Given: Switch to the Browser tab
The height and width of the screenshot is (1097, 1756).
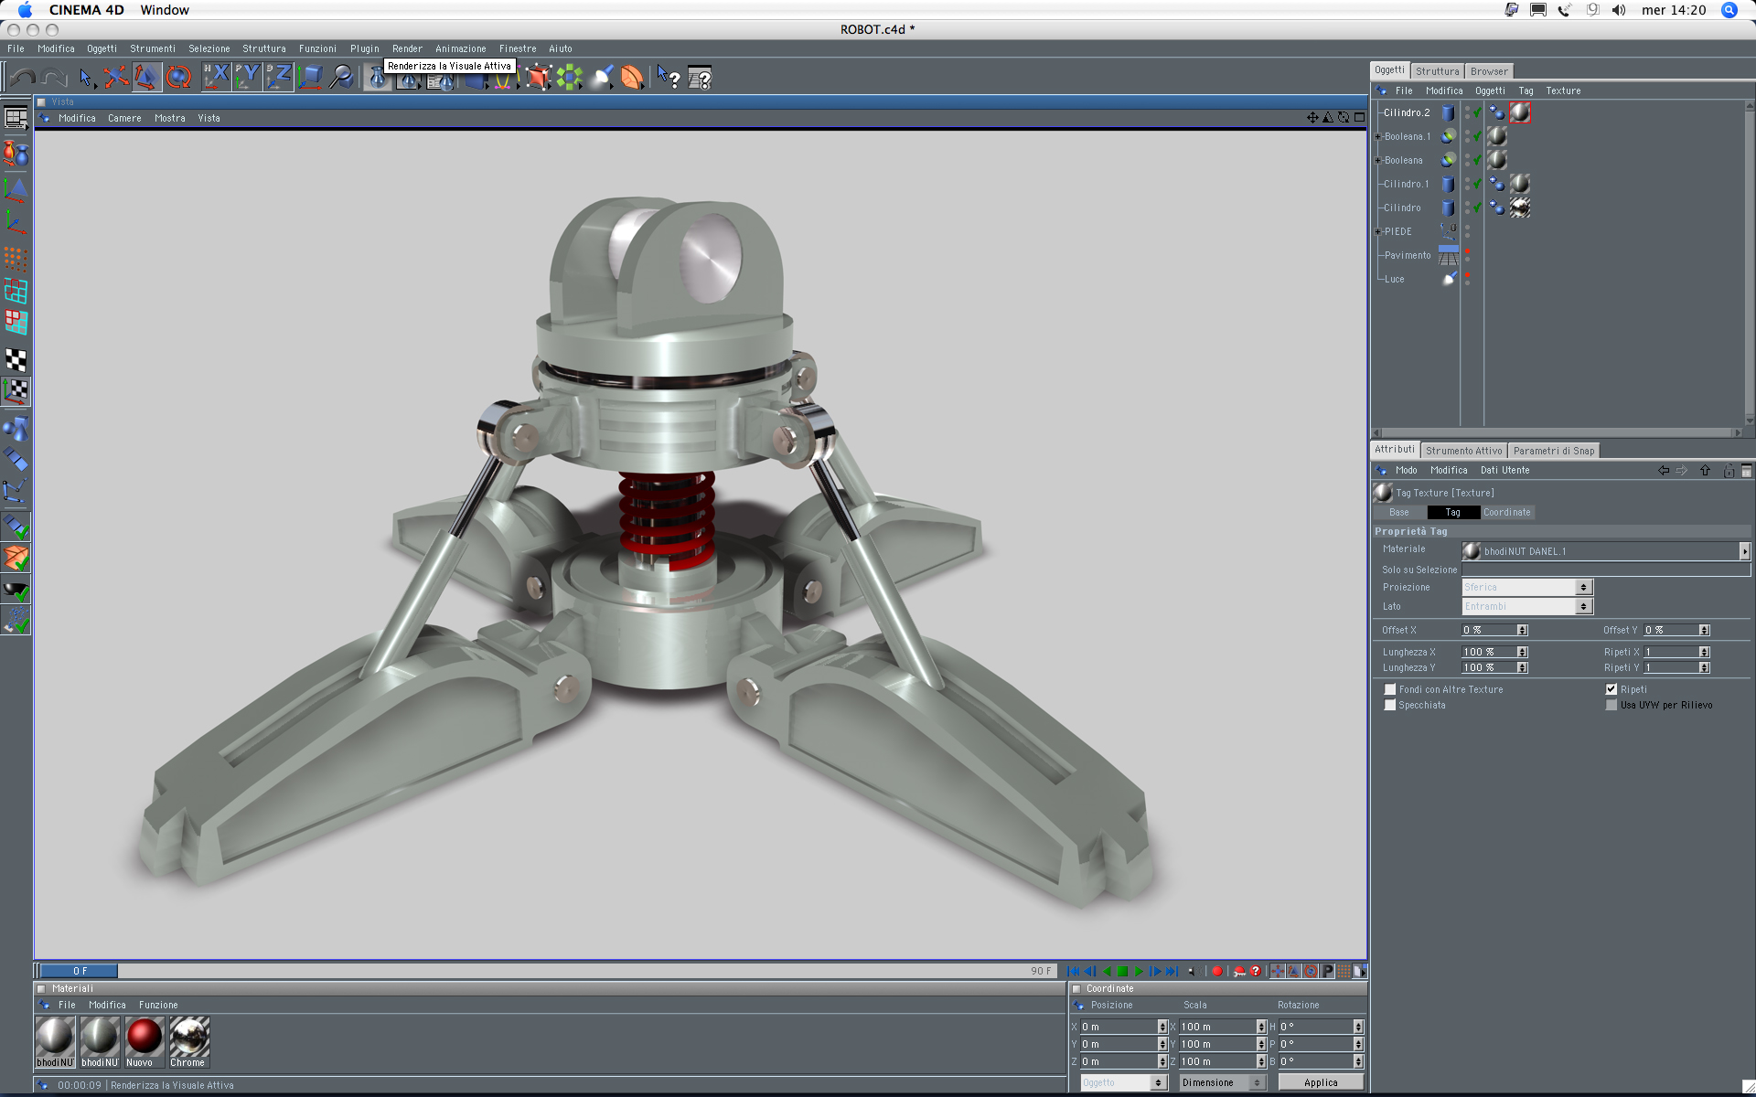Looking at the screenshot, I should pos(1489,71).
